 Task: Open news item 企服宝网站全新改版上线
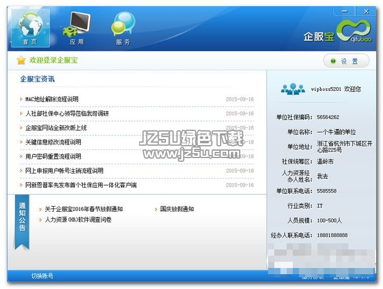click(56, 128)
